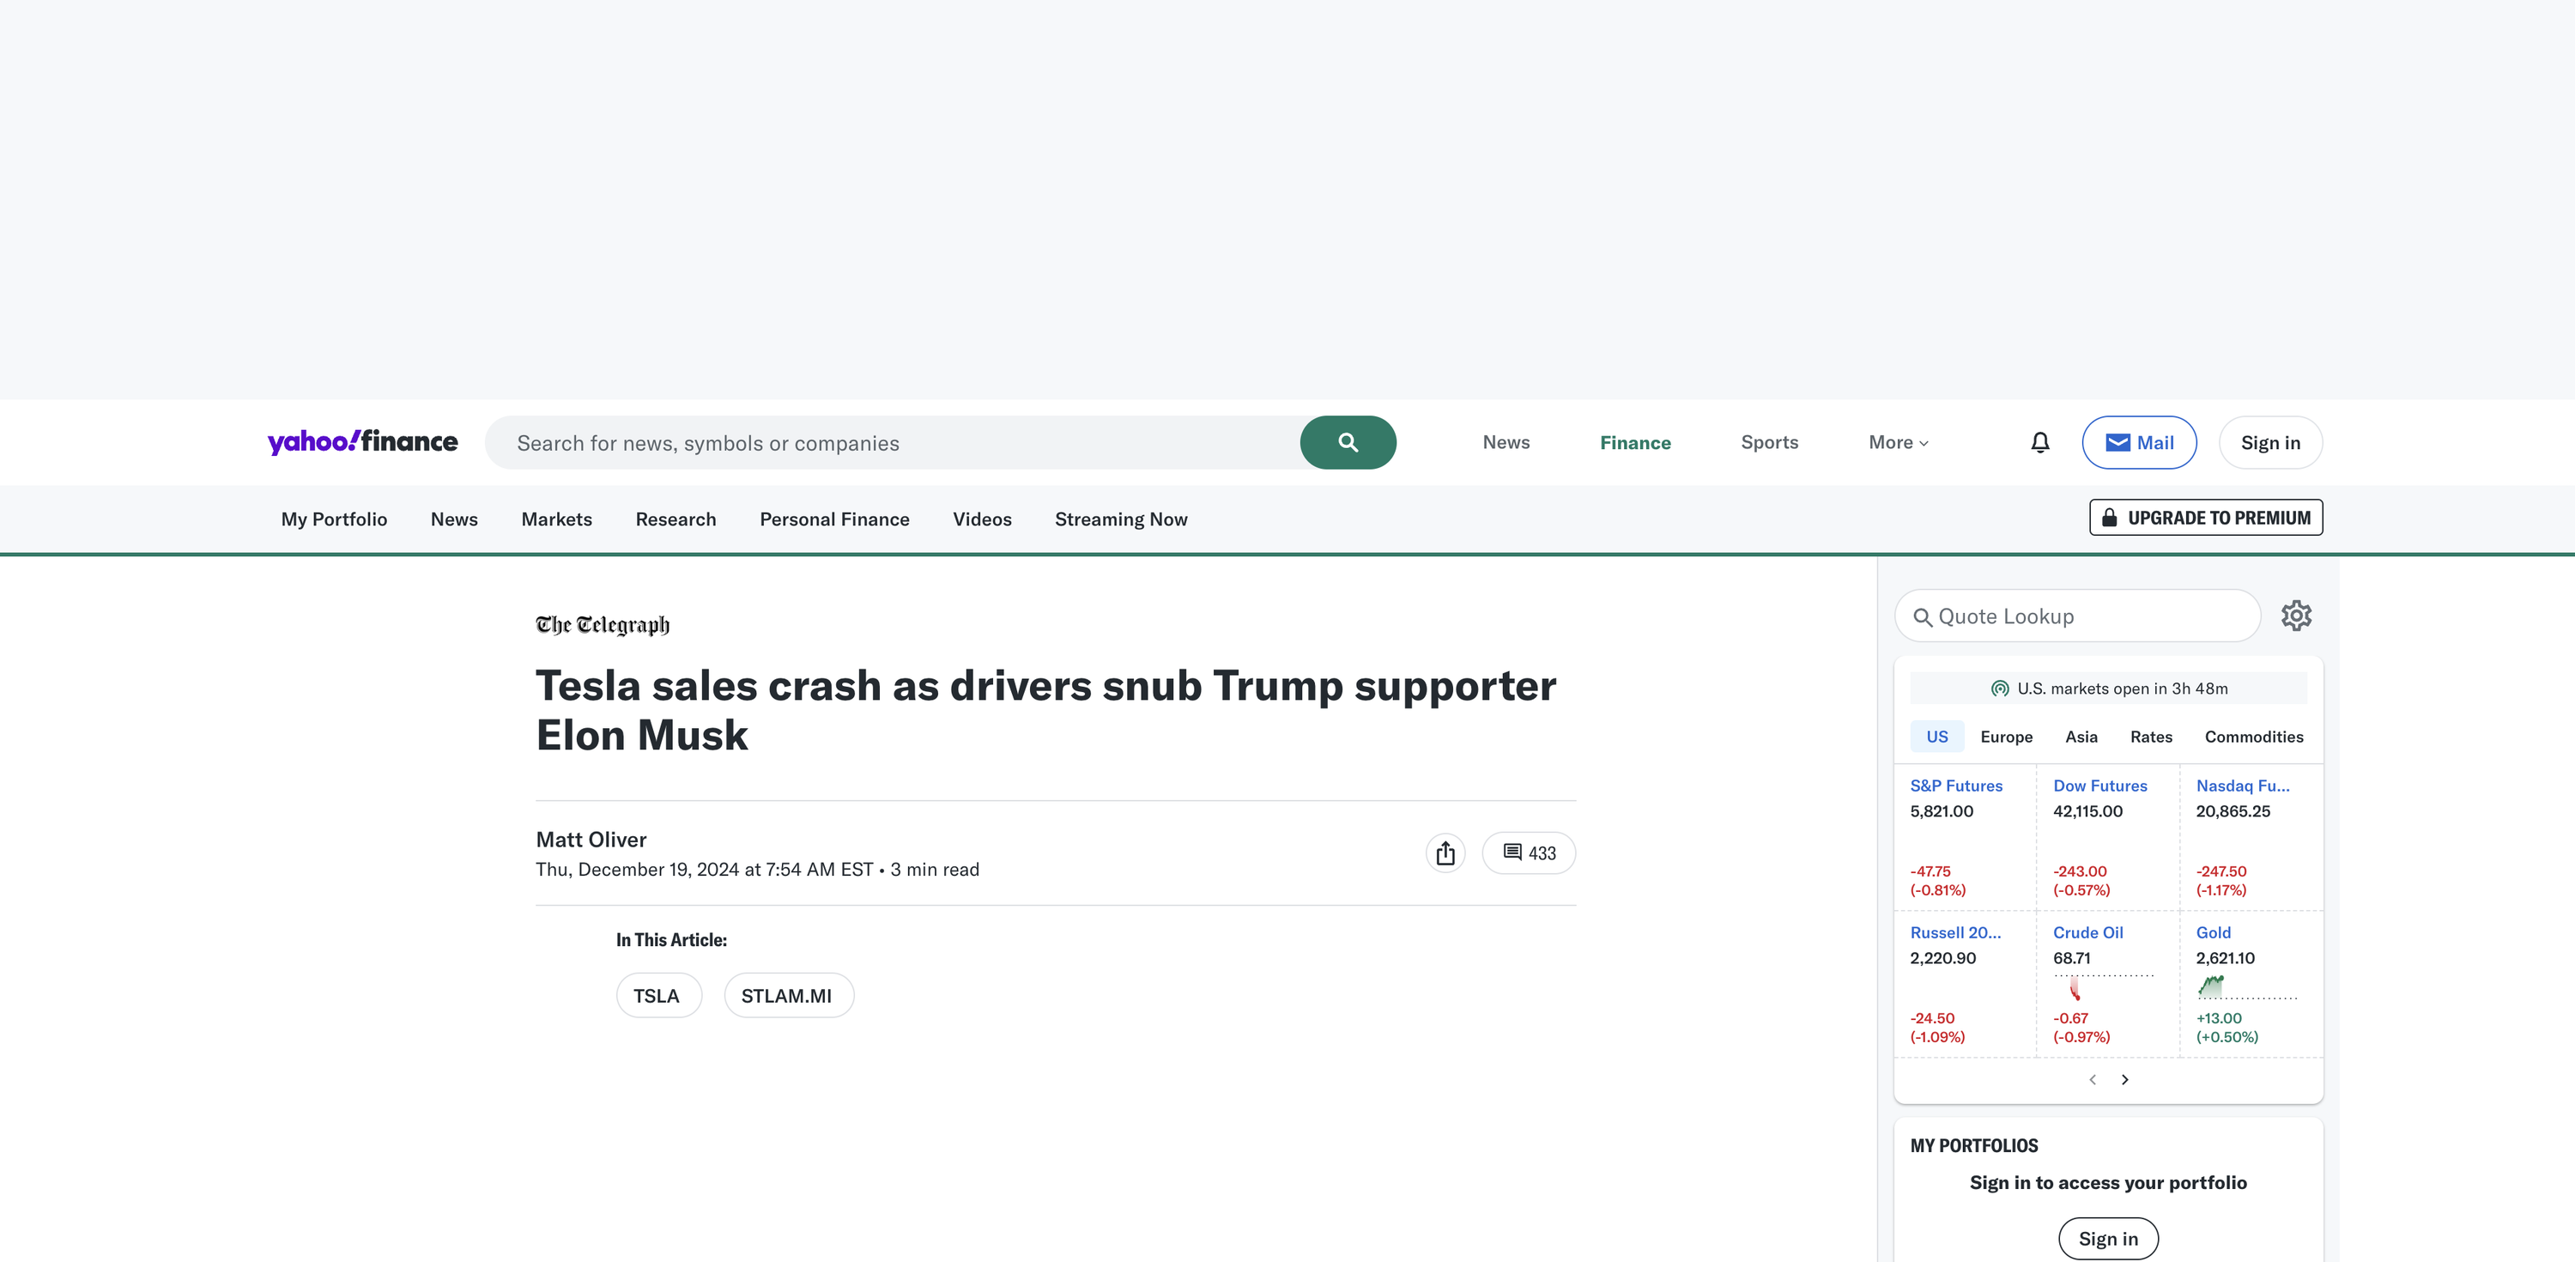
Task: Open the Markets menu
Action: pyautogui.click(x=557, y=519)
